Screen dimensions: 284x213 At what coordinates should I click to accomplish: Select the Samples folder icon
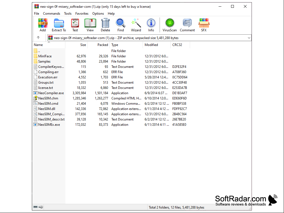[35, 61]
